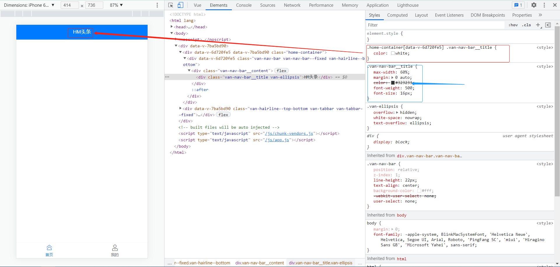This screenshot has height=267, width=560.
Task: Click the white color swatch
Action: point(393,53)
